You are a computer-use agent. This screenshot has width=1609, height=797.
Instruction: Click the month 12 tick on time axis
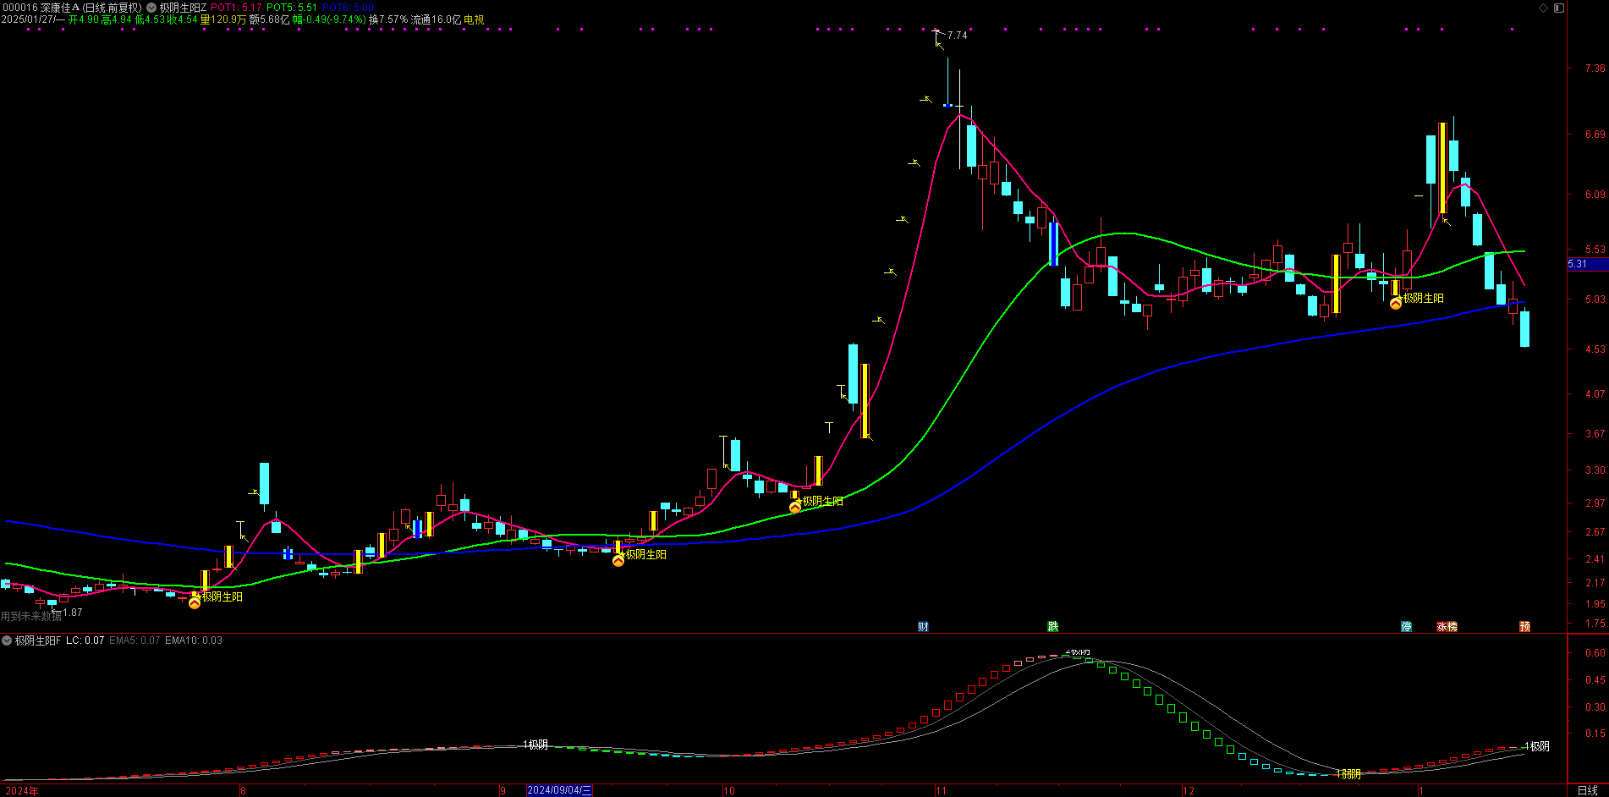(x=1189, y=791)
